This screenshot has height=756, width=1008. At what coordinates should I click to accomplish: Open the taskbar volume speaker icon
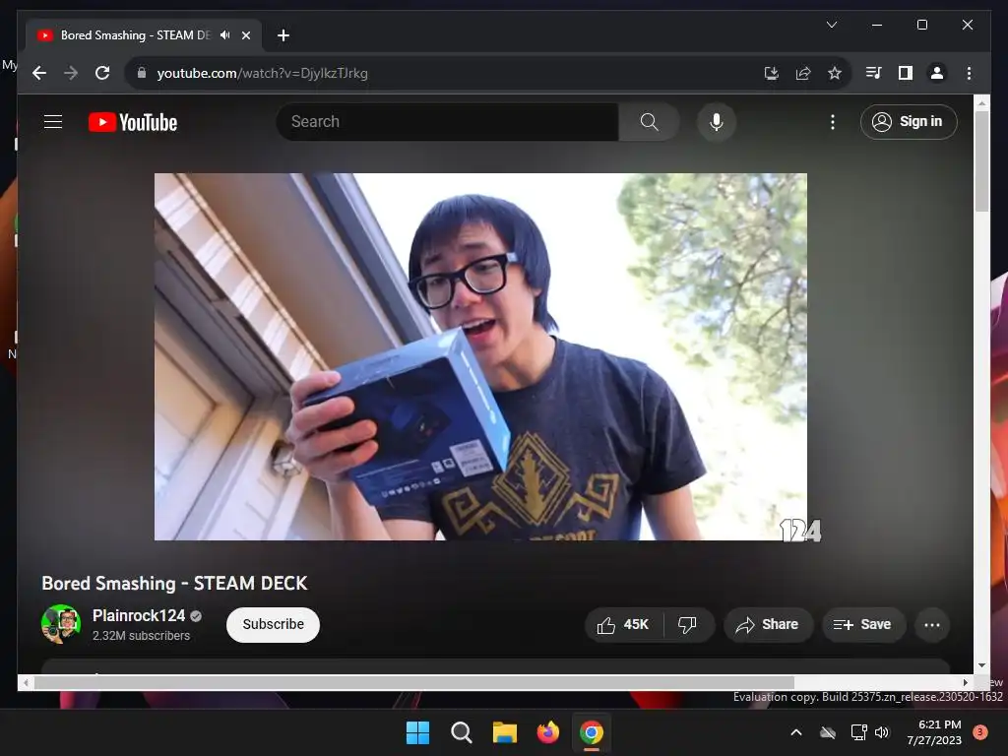(x=882, y=732)
